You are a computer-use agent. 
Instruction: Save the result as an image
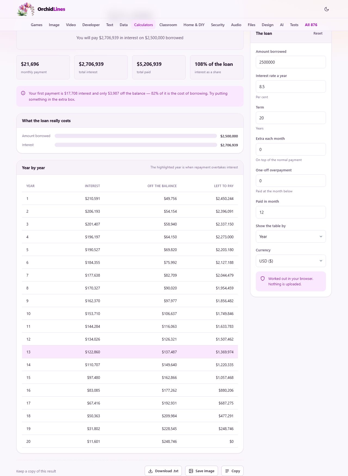pyautogui.click(x=201, y=471)
